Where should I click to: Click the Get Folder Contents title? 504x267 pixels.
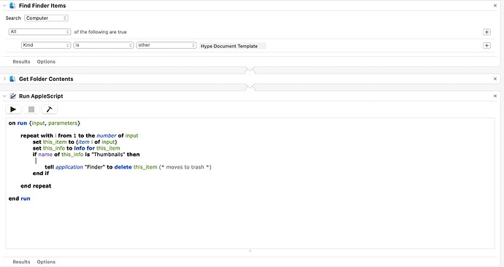[46, 79]
